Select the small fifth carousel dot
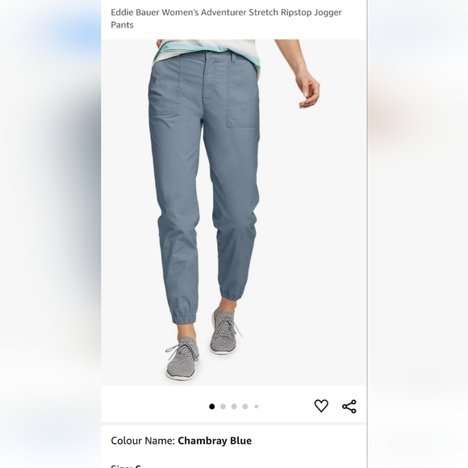468x468 pixels. pos(257,407)
